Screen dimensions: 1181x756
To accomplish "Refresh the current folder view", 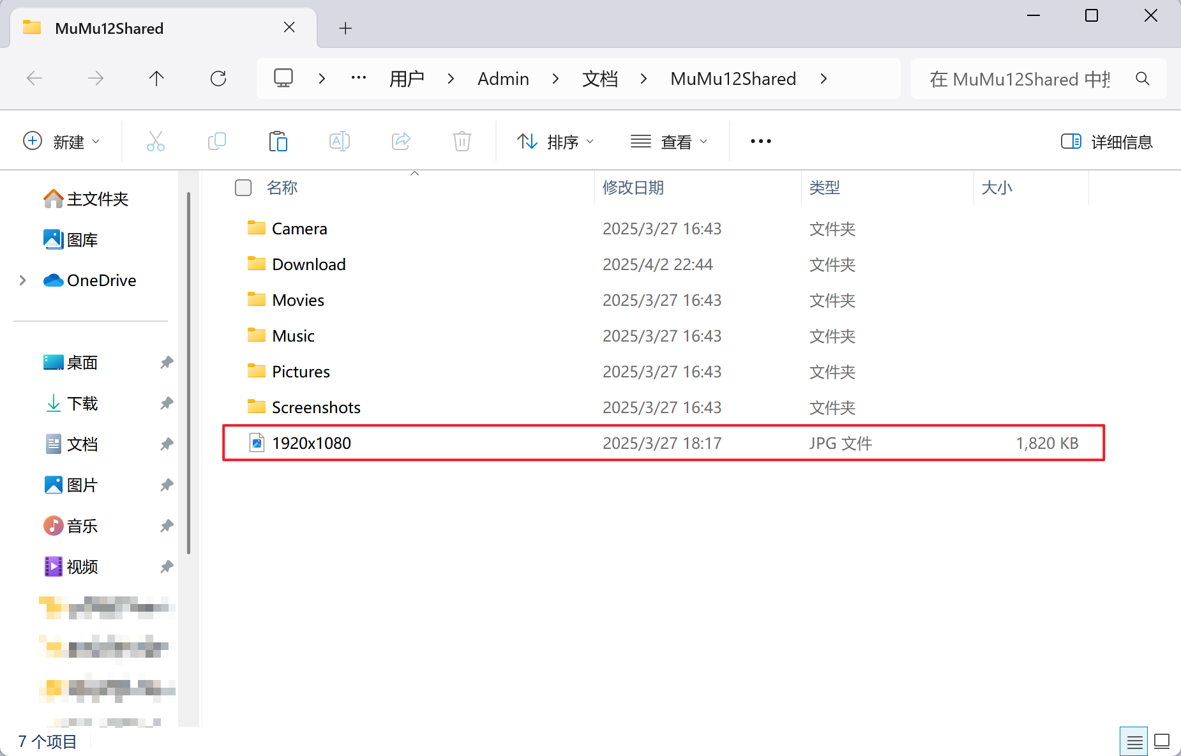I will point(218,79).
